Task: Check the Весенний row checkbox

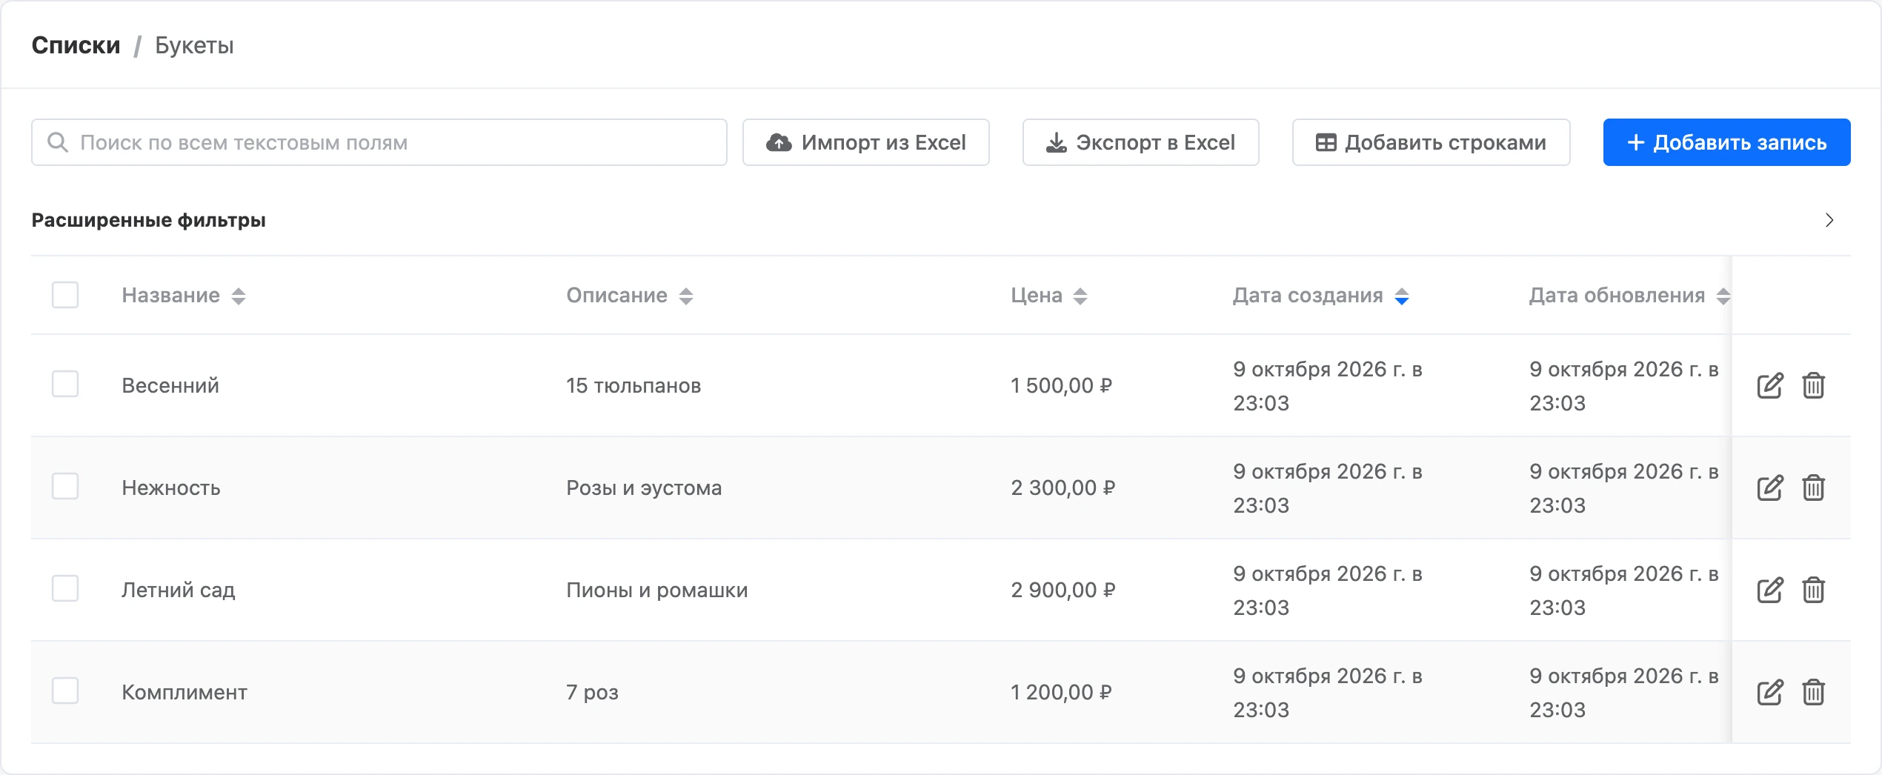Action: pos(65,384)
